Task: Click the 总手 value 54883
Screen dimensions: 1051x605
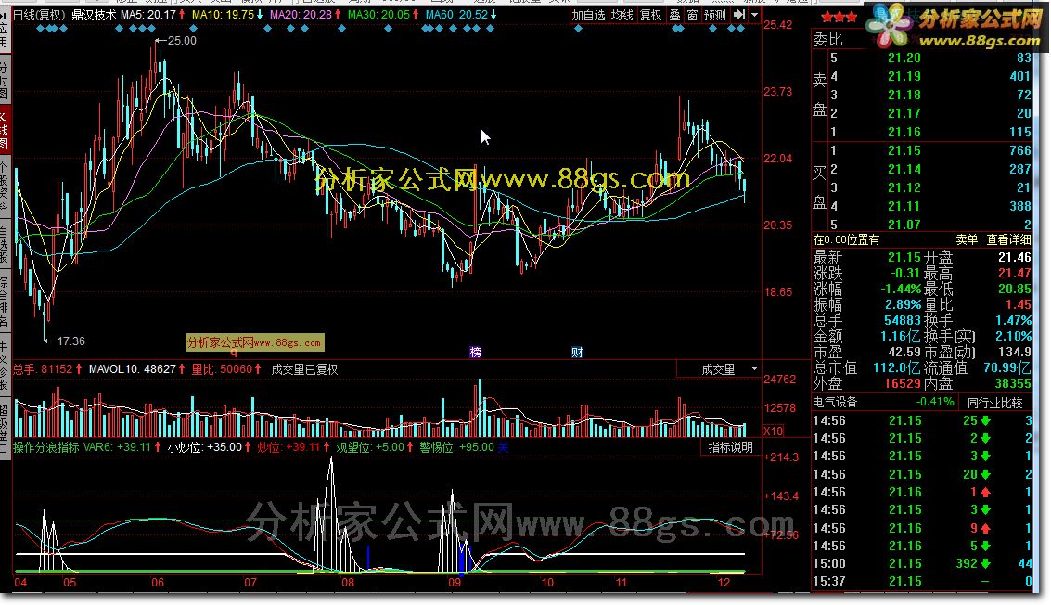Action: [903, 321]
